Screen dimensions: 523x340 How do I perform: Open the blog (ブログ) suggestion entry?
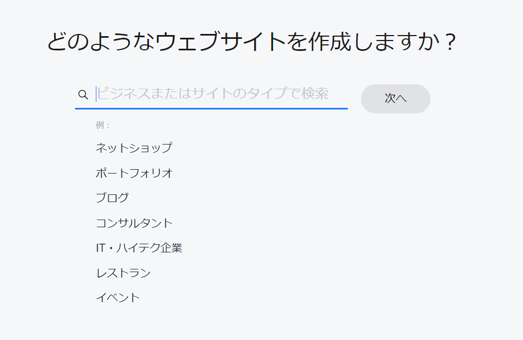click(112, 198)
